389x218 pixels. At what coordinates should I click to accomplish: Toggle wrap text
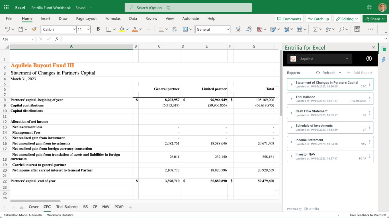pos(175,29)
